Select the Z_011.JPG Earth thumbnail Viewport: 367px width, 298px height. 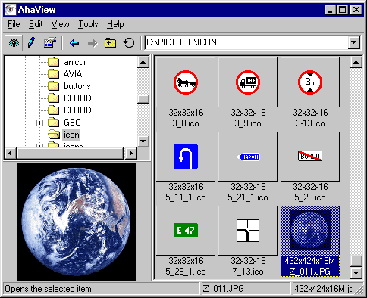click(x=310, y=231)
